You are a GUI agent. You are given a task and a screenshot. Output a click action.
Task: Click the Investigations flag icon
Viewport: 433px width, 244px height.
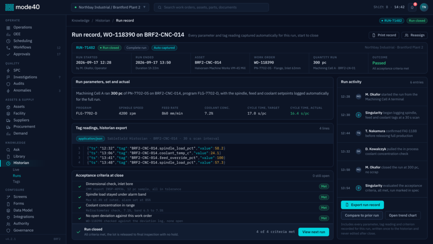tap(8, 77)
